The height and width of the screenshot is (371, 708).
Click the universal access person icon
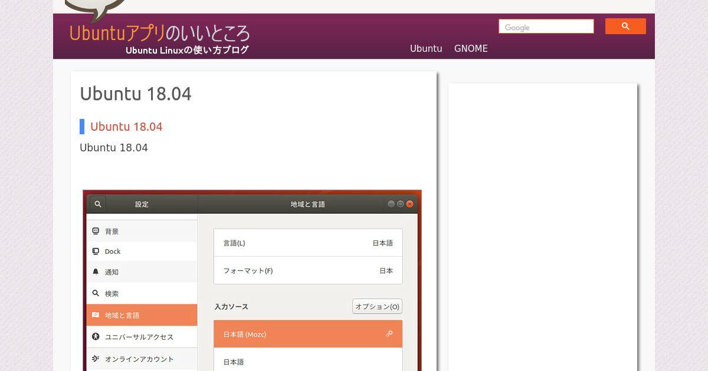(x=96, y=336)
